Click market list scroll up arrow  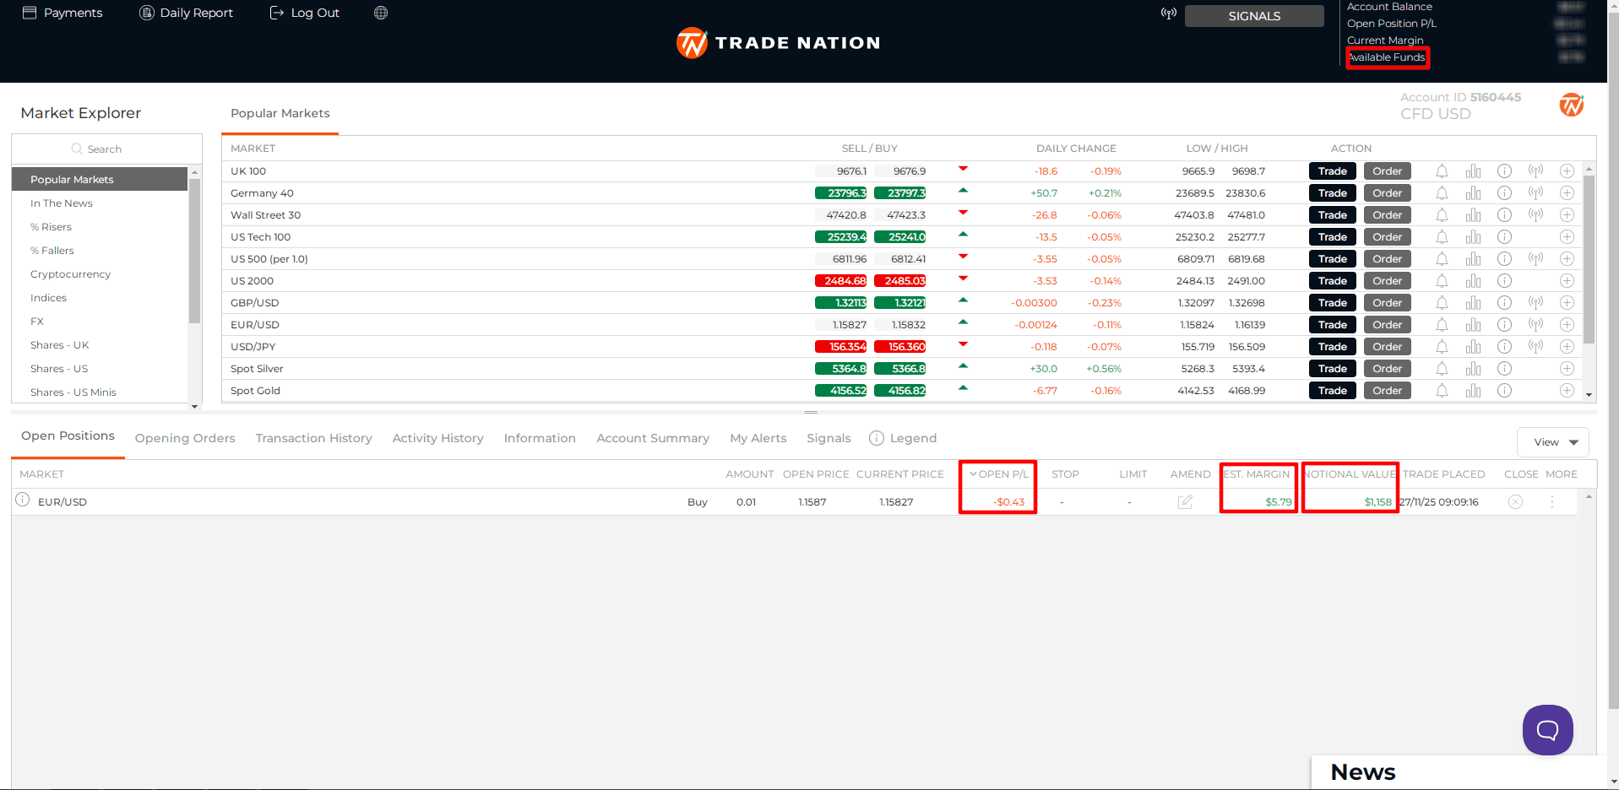point(1589,170)
